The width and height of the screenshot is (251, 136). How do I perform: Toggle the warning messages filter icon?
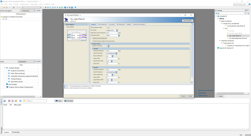click(16, 101)
